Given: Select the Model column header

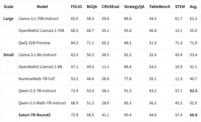Looking at the screenshot, I should tap(42, 7).
